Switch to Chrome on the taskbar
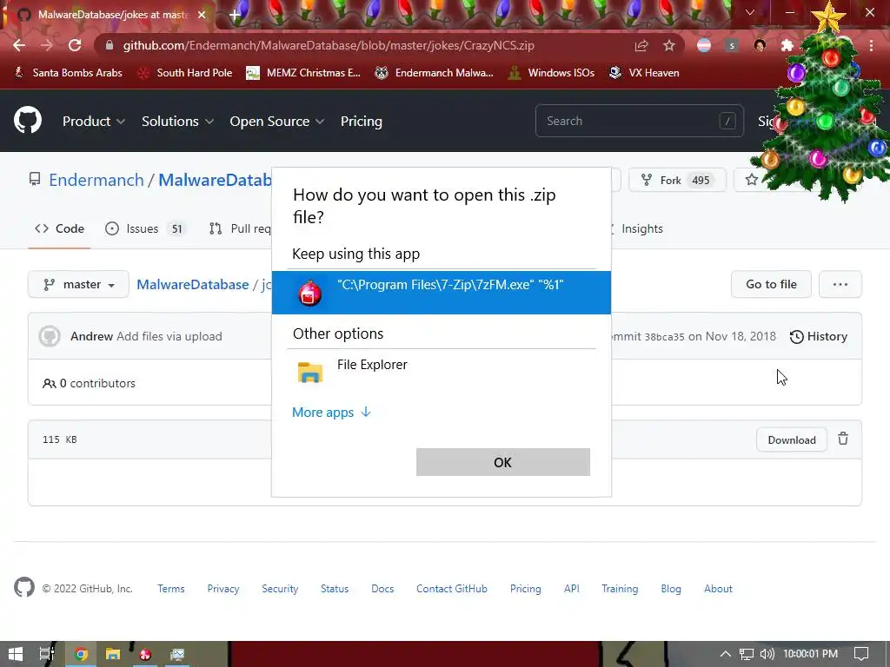 81,654
